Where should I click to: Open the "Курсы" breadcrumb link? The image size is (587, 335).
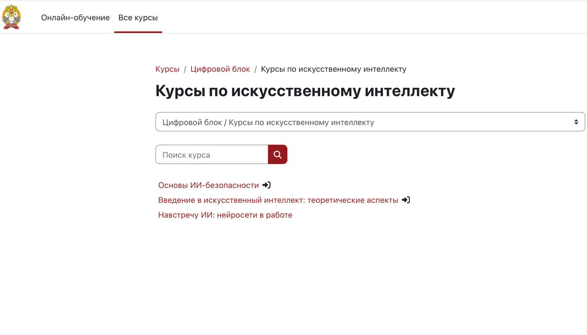click(167, 69)
